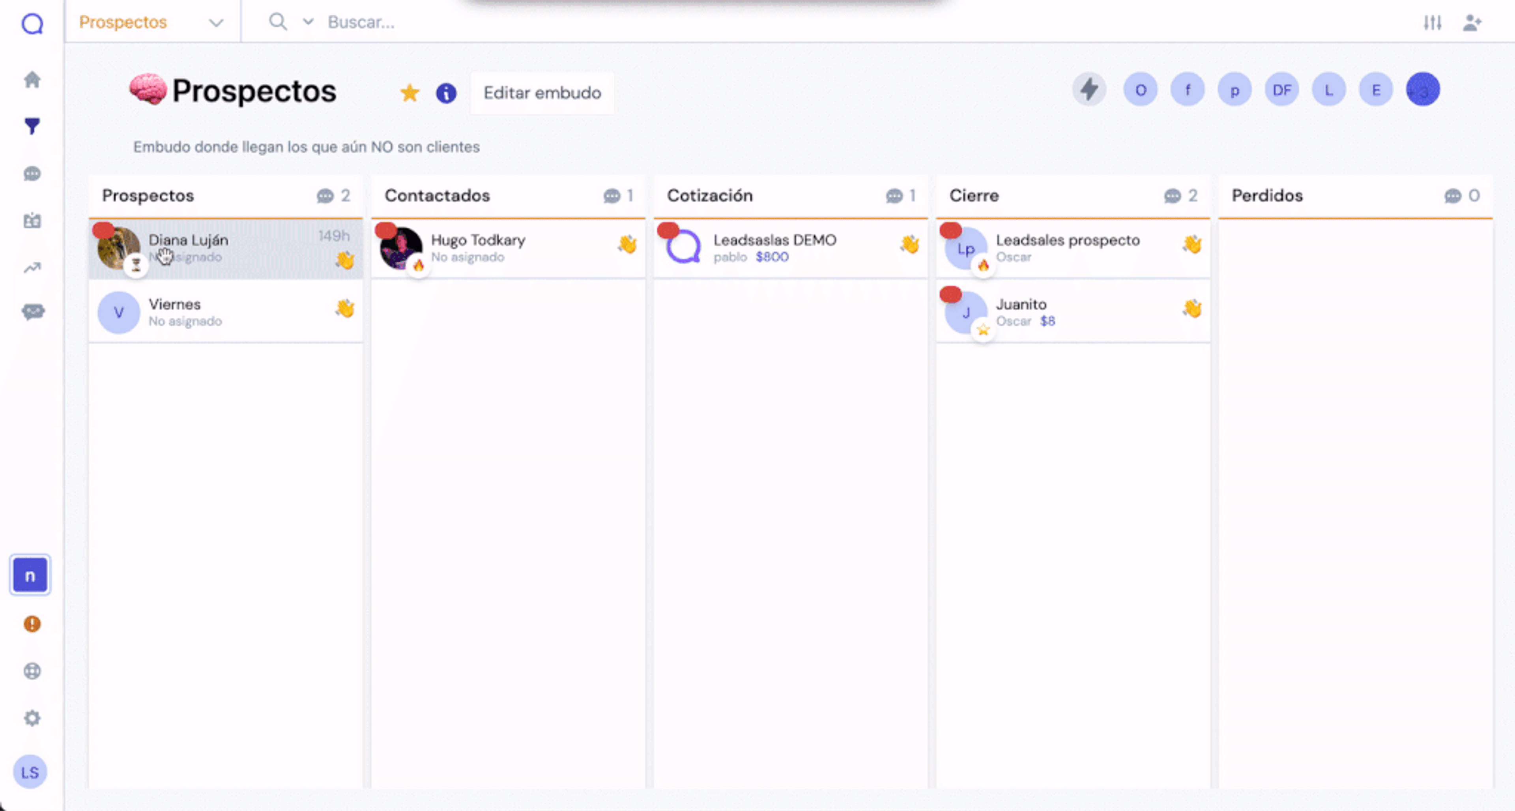
Task: Click the LS profile avatar in sidebar
Action: pos(30,772)
